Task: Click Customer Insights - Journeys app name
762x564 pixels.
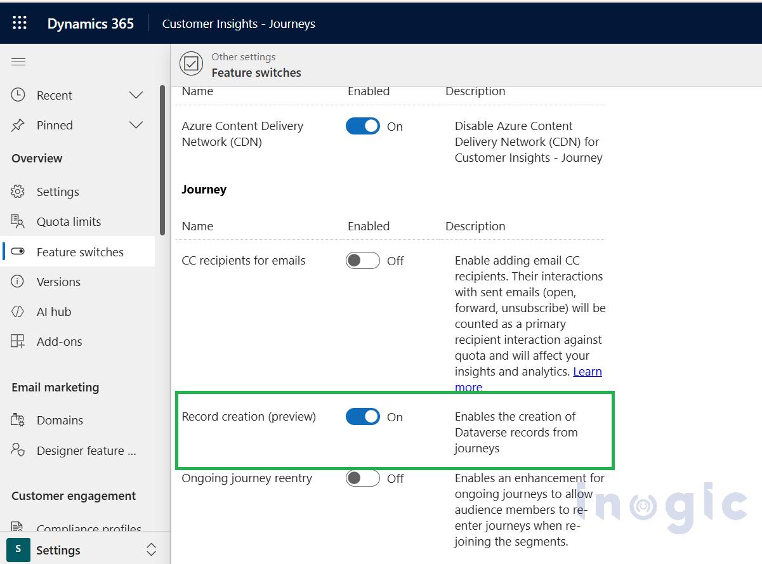Action: pyautogui.click(x=239, y=23)
